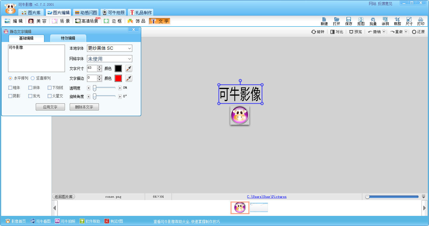Image resolution: width=429 pixels, height=226 pixels.
Task: Check the 阴影 (shadow) option
Action: click(x=10, y=96)
